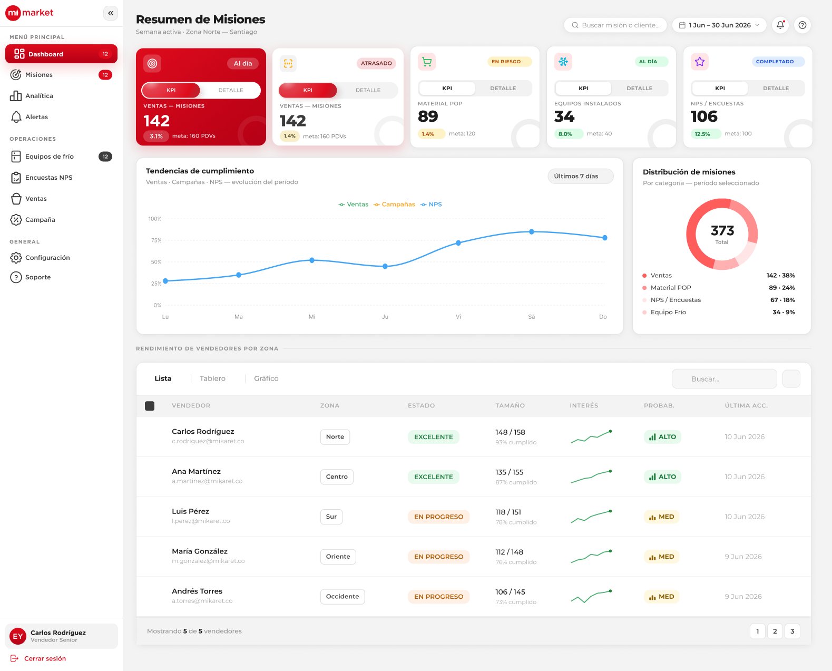
Task: Open the Occidente zone selector for Andrés Torres
Action: coord(342,597)
